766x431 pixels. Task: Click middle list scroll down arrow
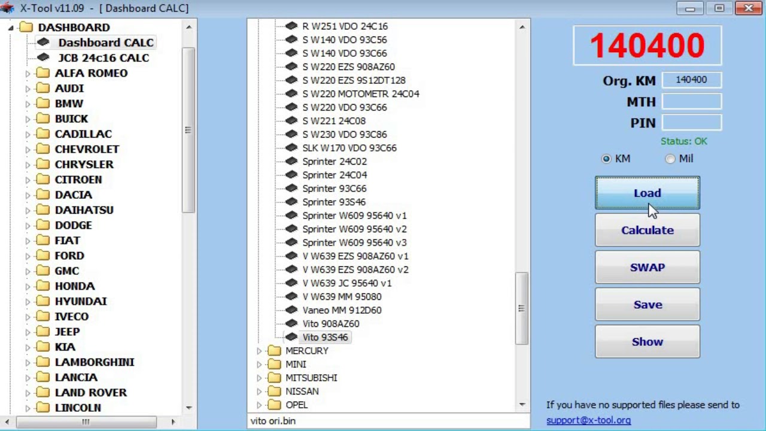pyautogui.click(x=522, y=405)
